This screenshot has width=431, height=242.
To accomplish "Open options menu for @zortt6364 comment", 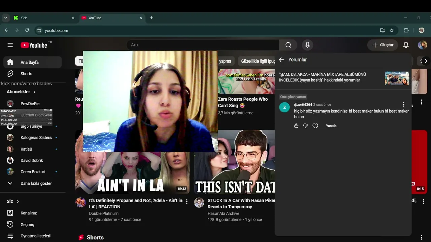I will tap(404, 105).
